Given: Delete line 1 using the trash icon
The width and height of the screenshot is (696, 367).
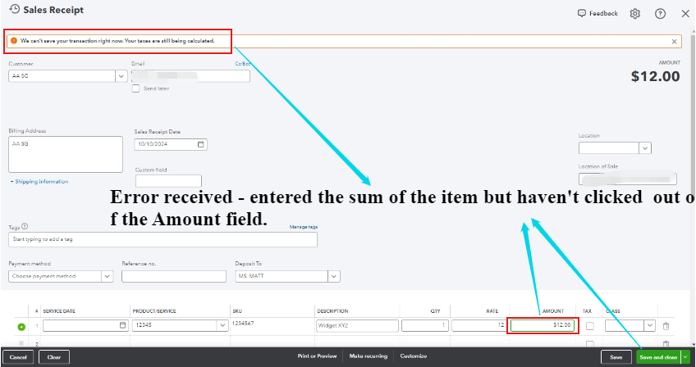Looking at the screenshot, I should (666, 326).
